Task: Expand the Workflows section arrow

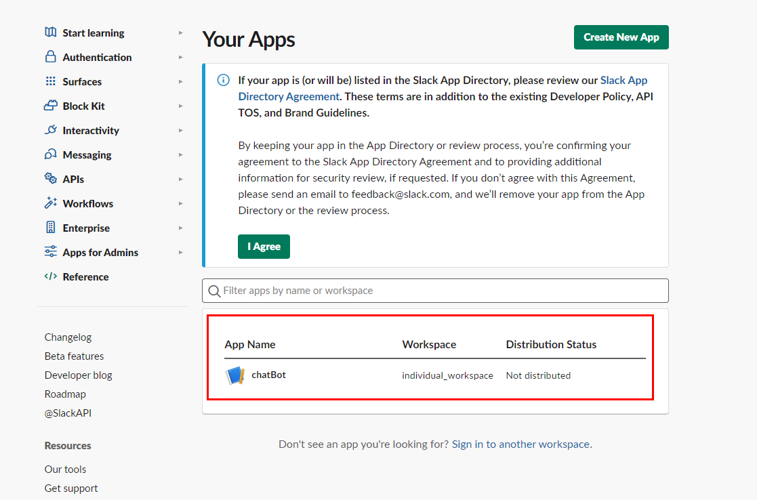Action: pos(180,204)
